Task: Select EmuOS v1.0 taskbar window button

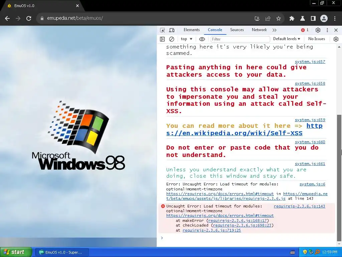Action: [x=62, y=252]
